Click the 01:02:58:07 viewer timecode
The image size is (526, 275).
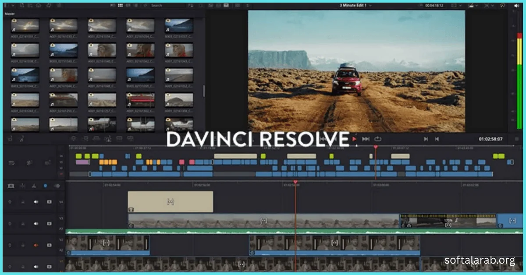[490, 139]
